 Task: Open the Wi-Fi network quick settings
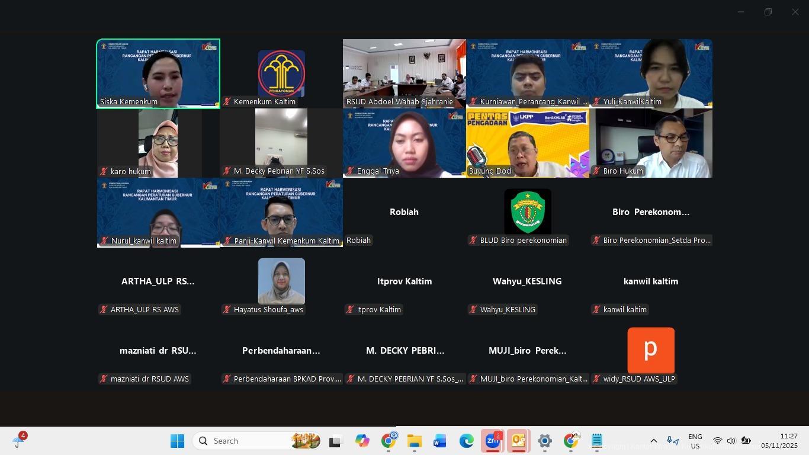pyautogui.click(x=717, y=441)
